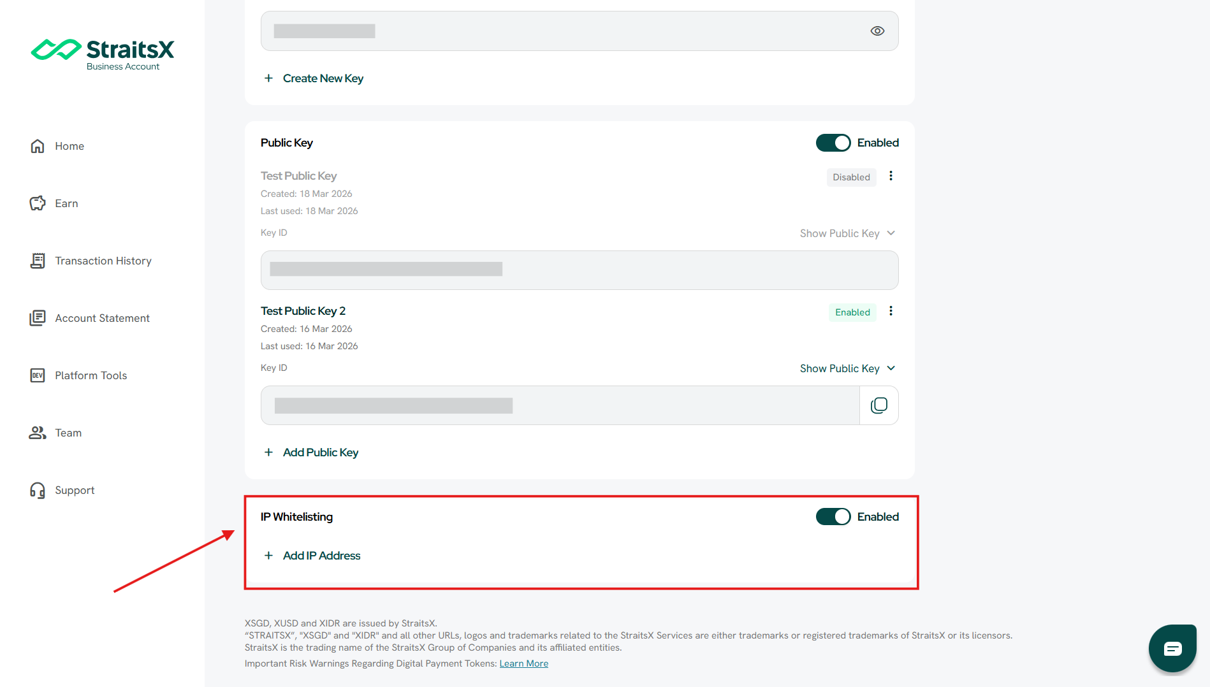Click the Home house icon in sidebar

[38, 146]
